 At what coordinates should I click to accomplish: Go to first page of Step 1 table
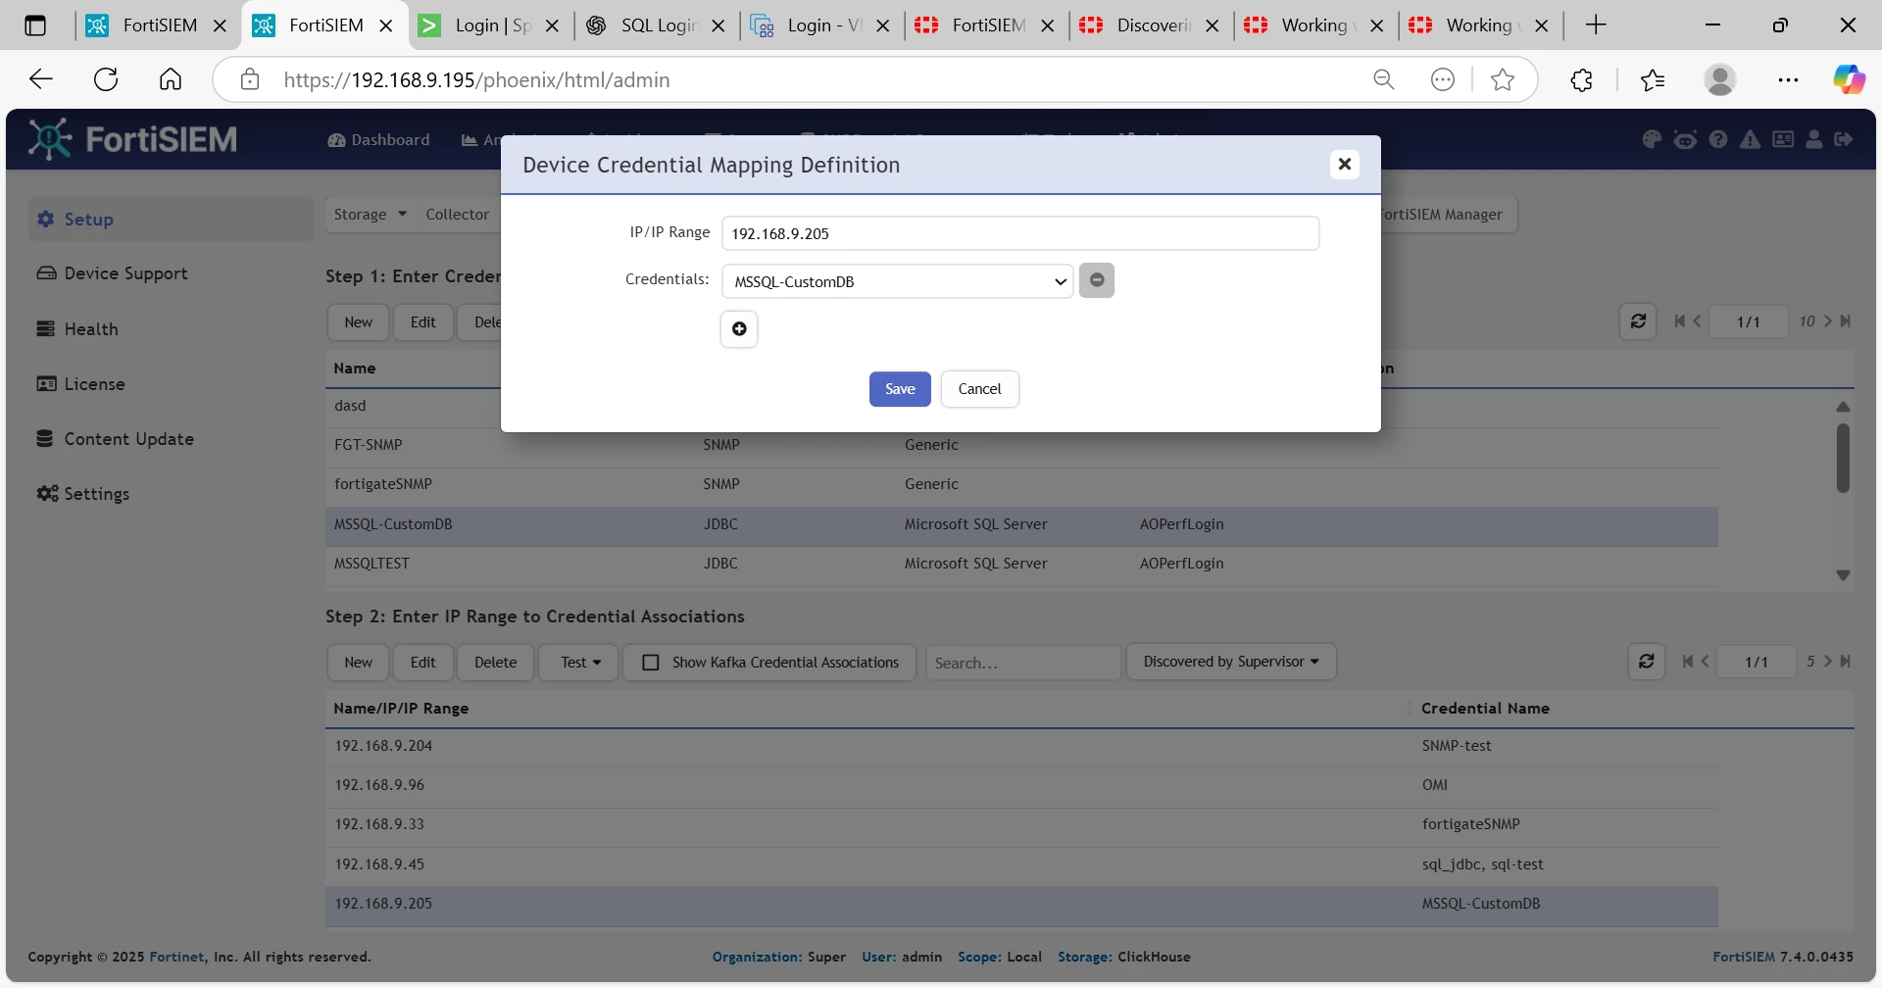click(1680, 321)
